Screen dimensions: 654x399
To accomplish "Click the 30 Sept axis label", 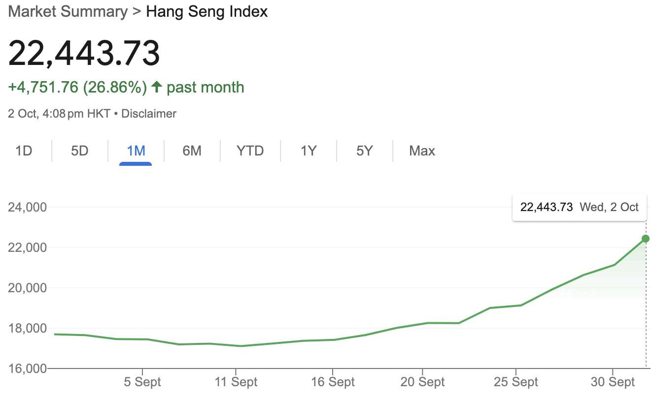I will pos(613,382).
